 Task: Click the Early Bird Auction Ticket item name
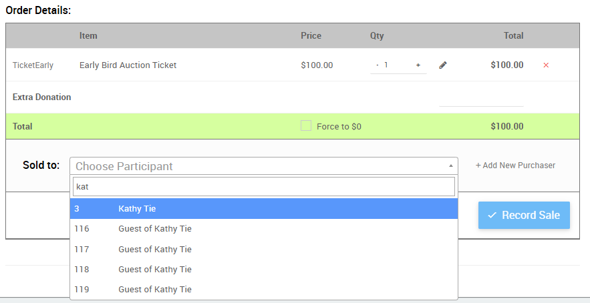click(x=128, y=65)
